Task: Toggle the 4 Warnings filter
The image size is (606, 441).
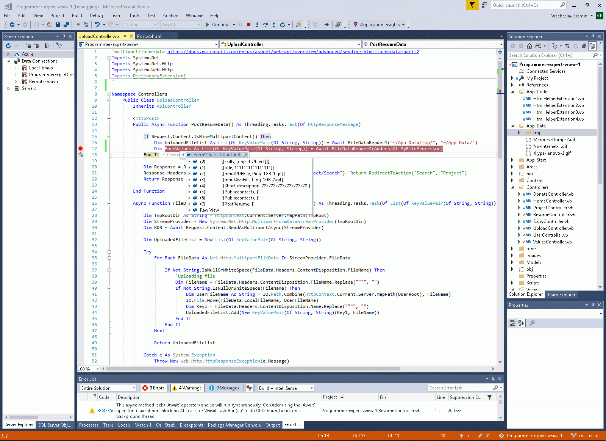Action: (188, 388)
